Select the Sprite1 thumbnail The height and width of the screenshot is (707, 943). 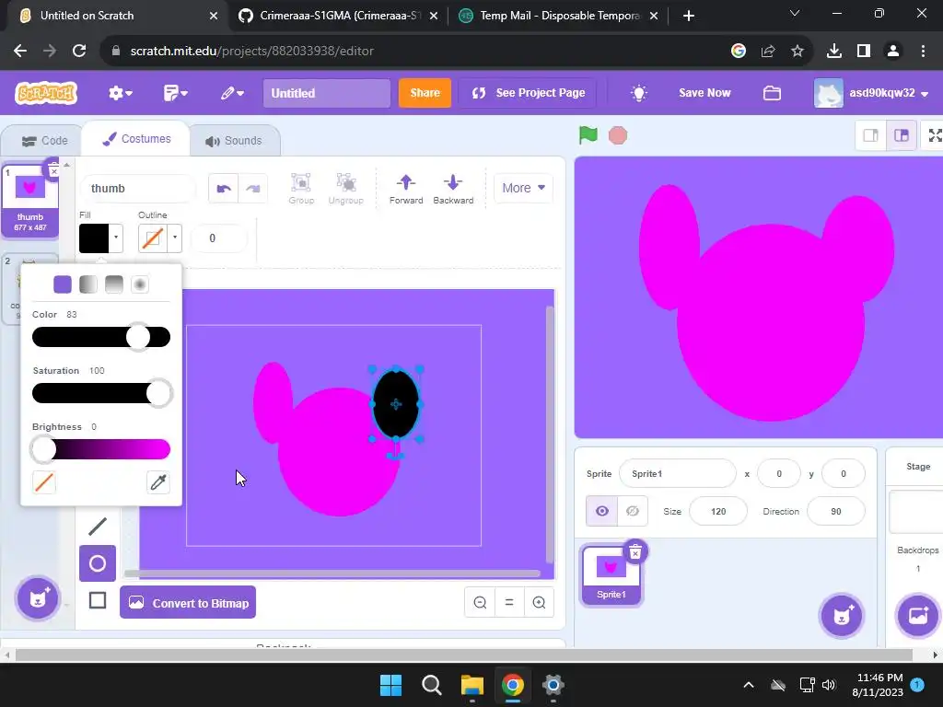pos(611,575)
